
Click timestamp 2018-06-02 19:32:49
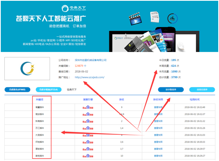[x=195, y=107]
